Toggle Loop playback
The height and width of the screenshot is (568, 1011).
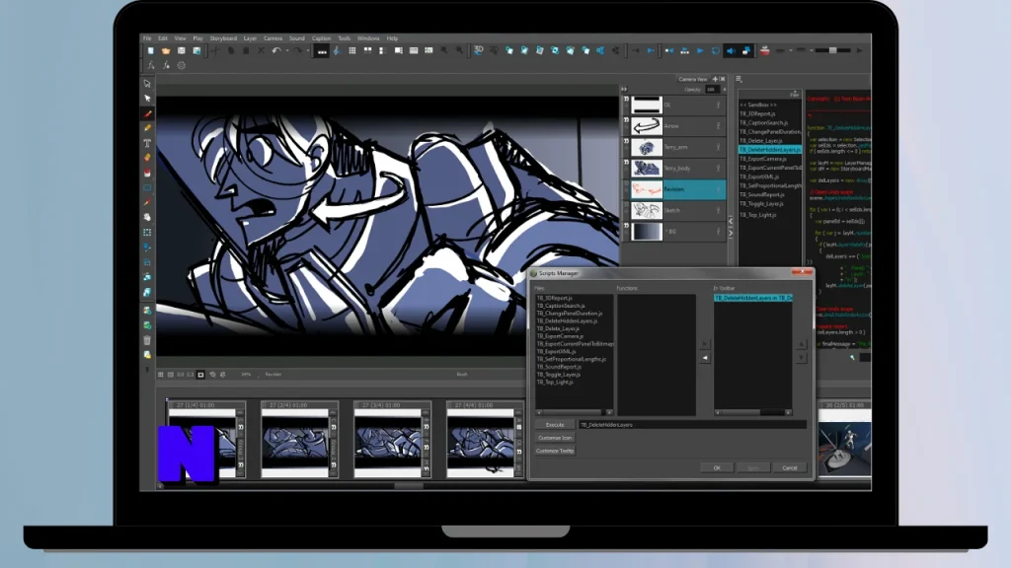(x=716, y=50)
